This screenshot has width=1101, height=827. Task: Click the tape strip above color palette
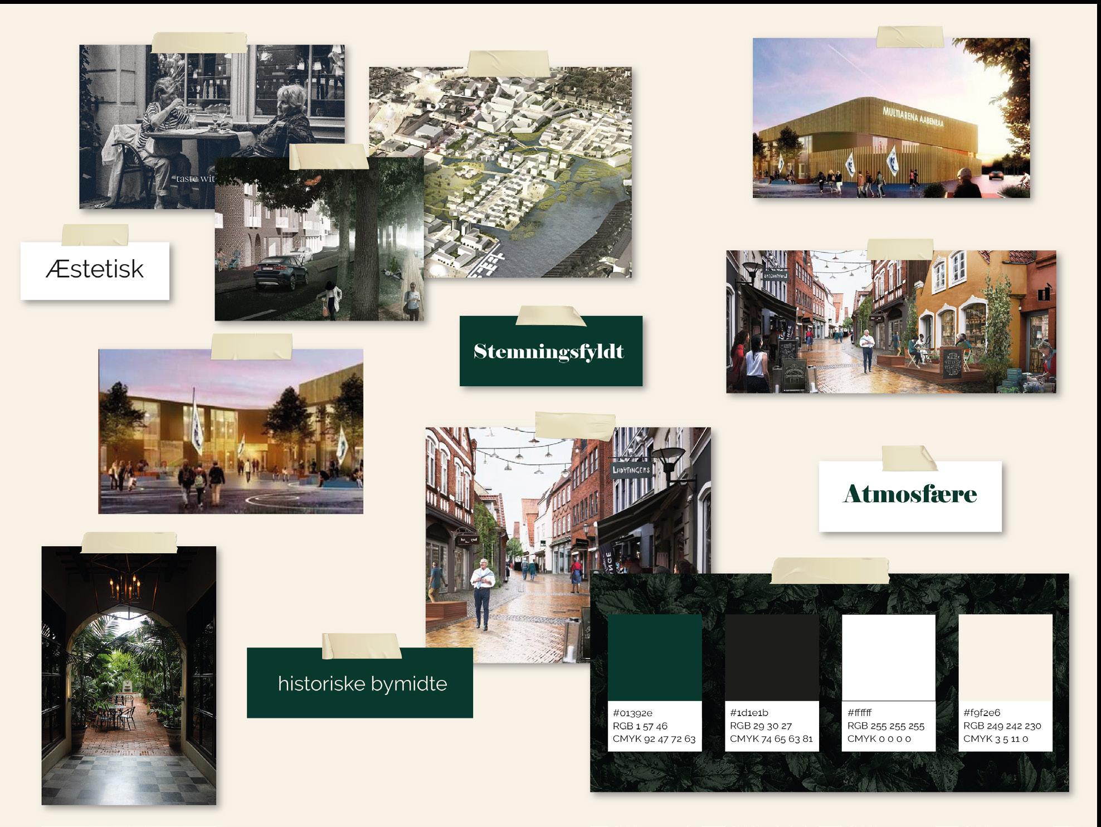tap(829, 571)
